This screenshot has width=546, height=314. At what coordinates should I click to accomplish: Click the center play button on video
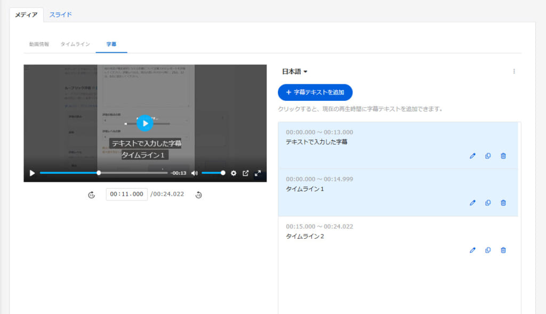tap(144, 123)
